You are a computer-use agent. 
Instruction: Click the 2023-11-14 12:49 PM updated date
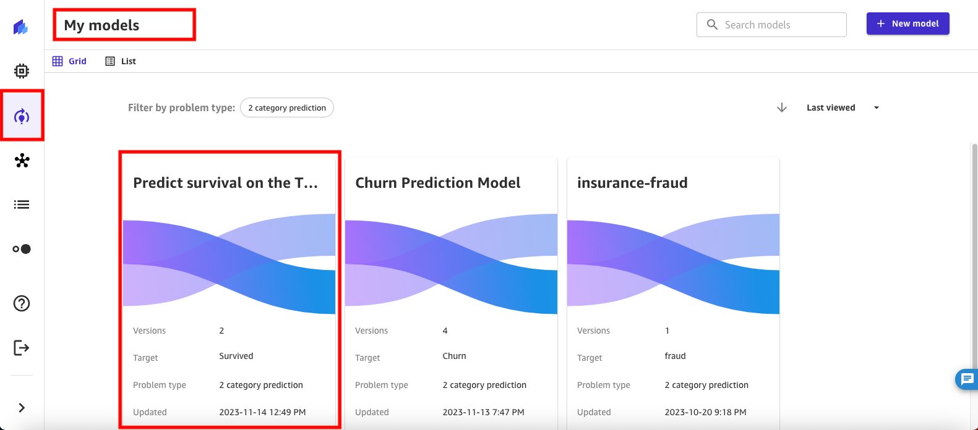262,412
